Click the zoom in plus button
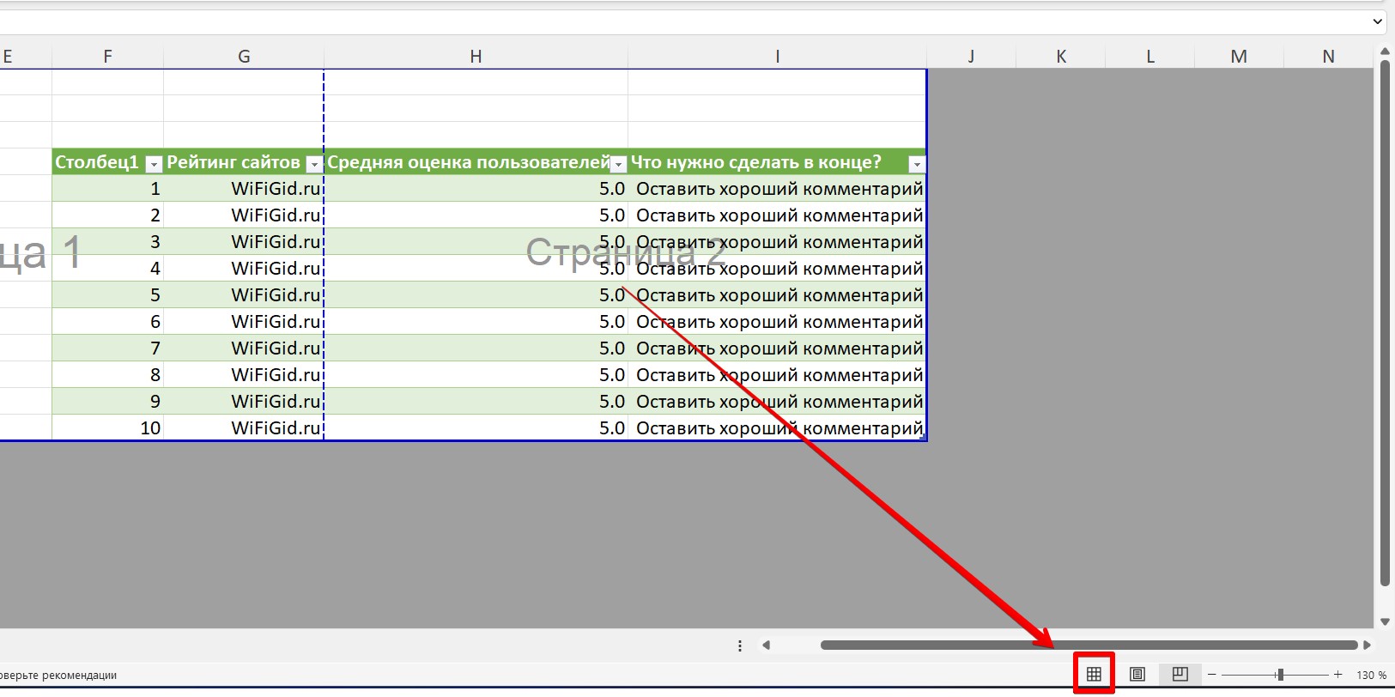The width and height of the screenshot is (1395, 697). (1337, 675)
